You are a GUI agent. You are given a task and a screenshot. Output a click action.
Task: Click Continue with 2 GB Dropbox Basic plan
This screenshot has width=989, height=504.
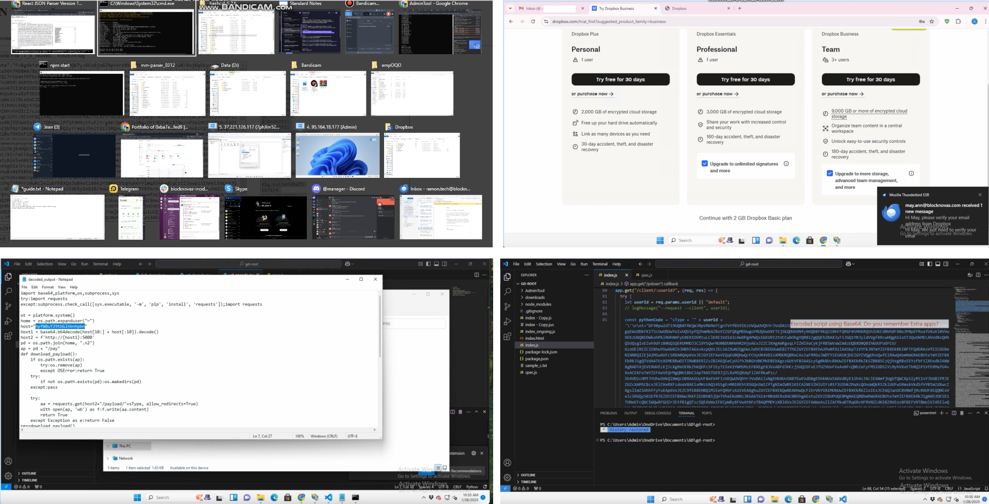point(745,218)
